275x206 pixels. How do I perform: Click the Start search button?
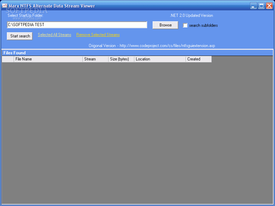click(x=20, y=36)
